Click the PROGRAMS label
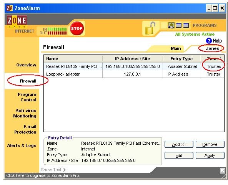Viewport: 228px width, 185px height. click(205, 25)
